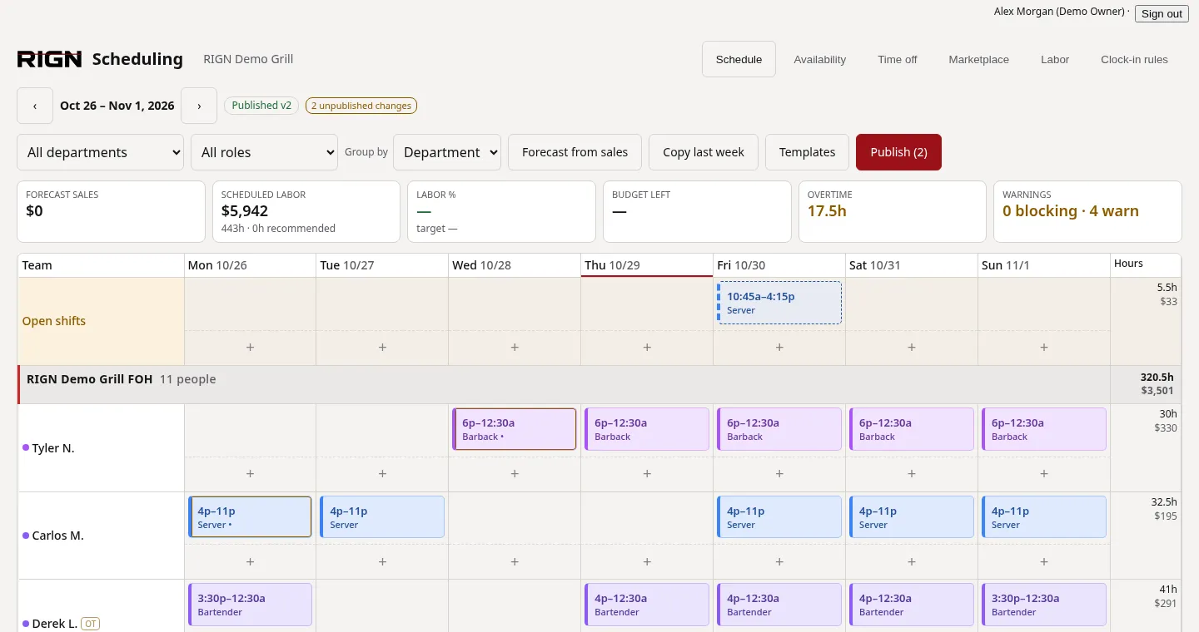The image size is (1199, 632).
Task: Click the Overtime 17.5h card
Action: point(893,211)
